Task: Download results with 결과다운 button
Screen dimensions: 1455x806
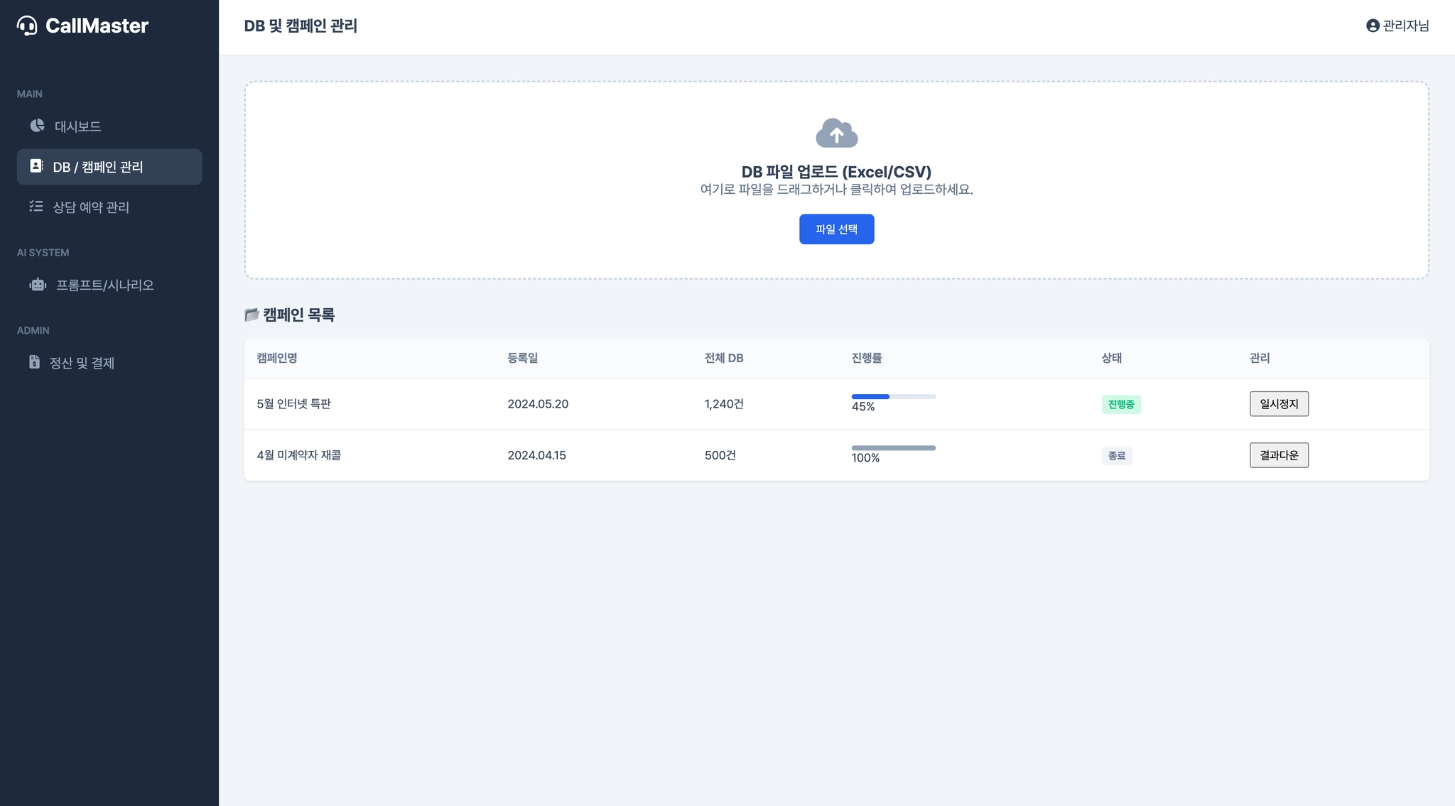Action: click(x=1278, y=455)
